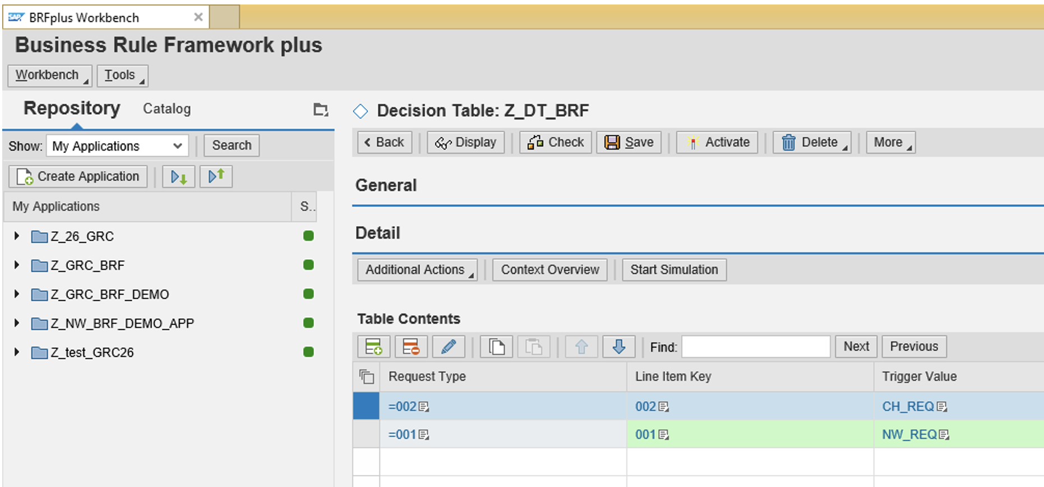Open the Show My Applications dropdown
1044x487 pixels.
(x=117, y=146)
